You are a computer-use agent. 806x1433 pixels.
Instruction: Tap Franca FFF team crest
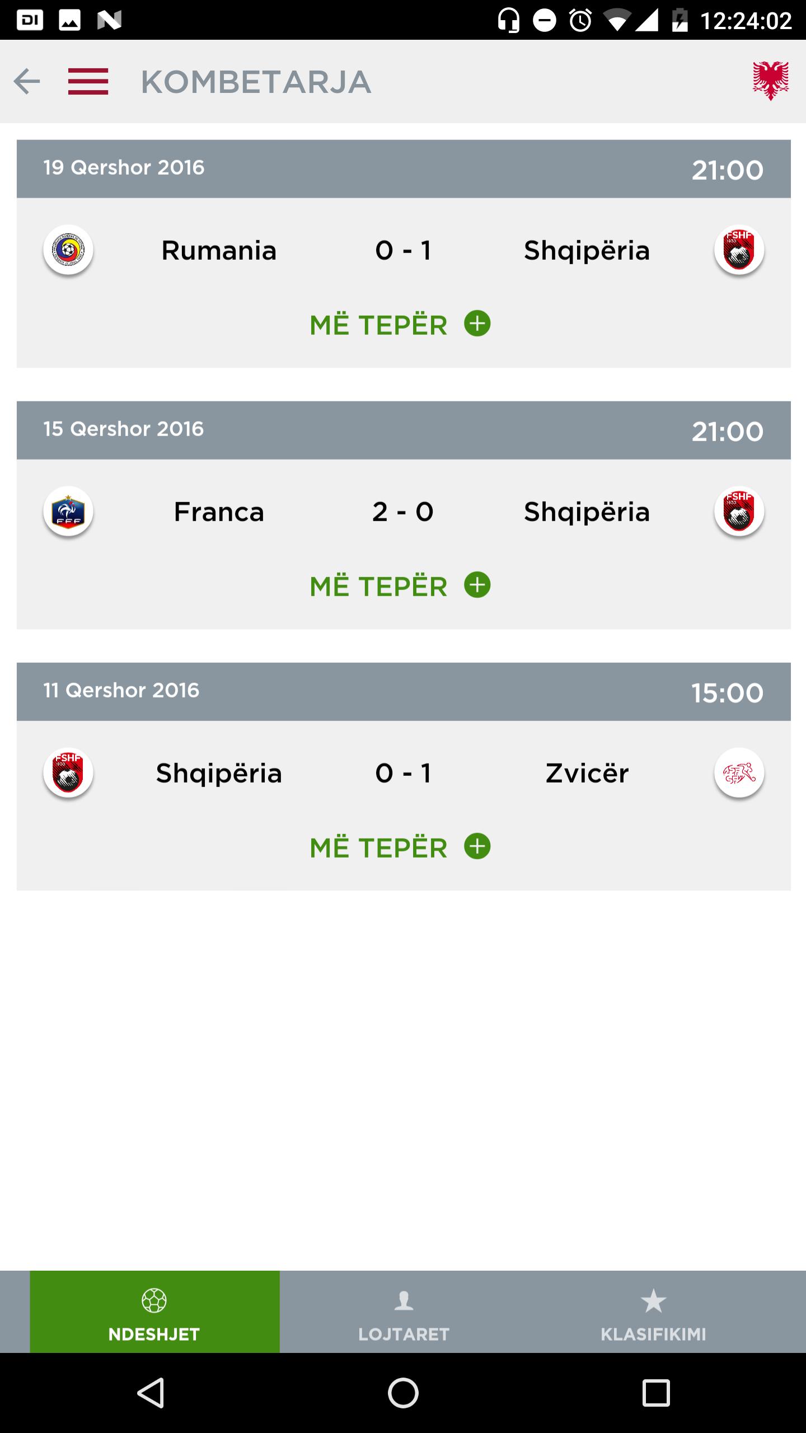click(68, 511)
